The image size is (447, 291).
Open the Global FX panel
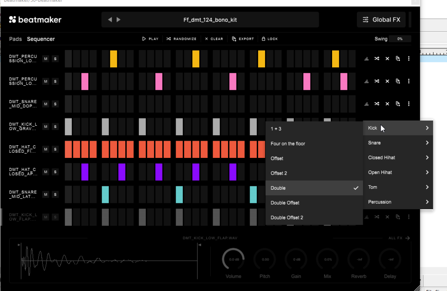tap(381, 20)
